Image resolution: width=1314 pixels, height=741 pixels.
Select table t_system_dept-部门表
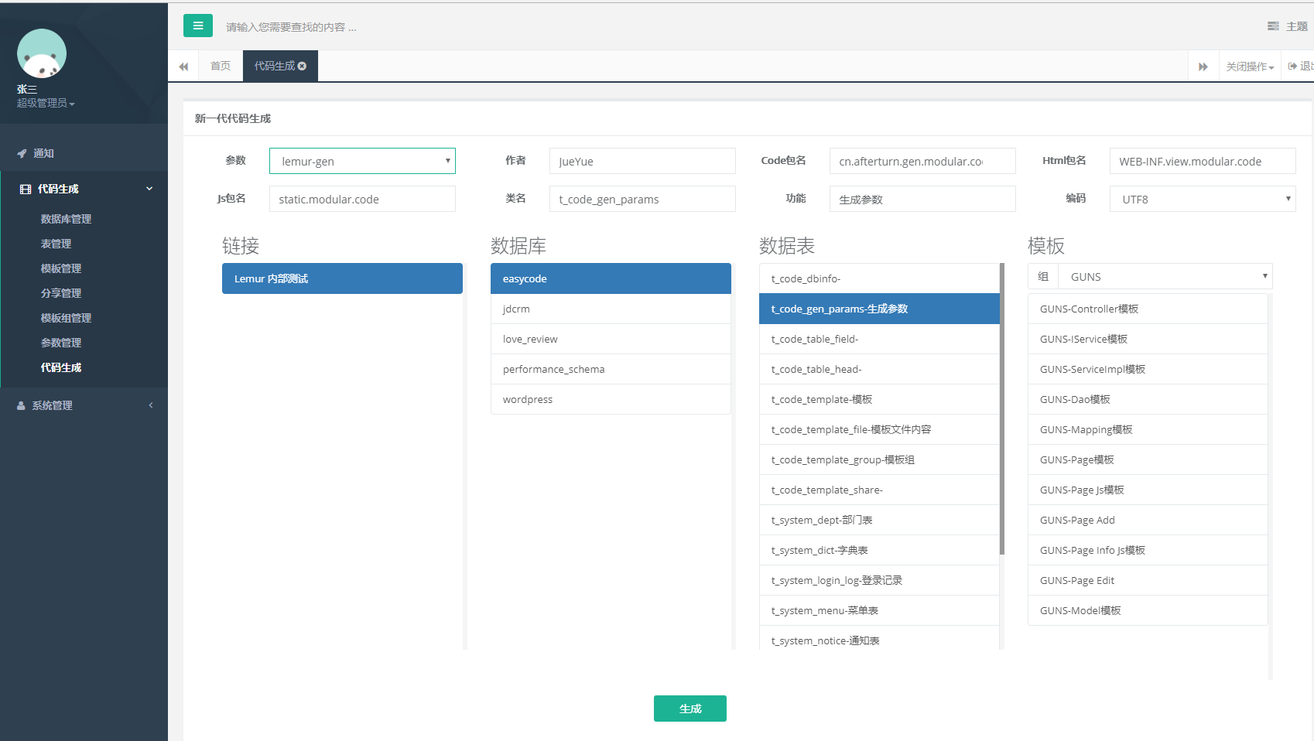pos(879,520)
